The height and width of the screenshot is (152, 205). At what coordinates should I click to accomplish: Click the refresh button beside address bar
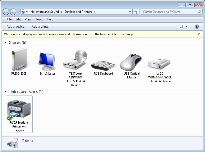tap(136, 12)
